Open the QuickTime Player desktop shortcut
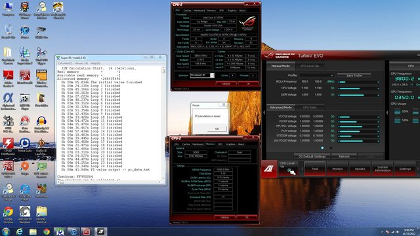The image size is (420, 236). coord(25,192)
